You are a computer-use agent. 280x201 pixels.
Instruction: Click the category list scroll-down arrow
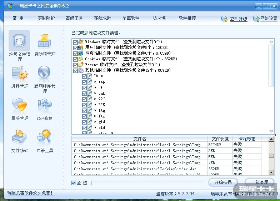(x=271, y=131)
